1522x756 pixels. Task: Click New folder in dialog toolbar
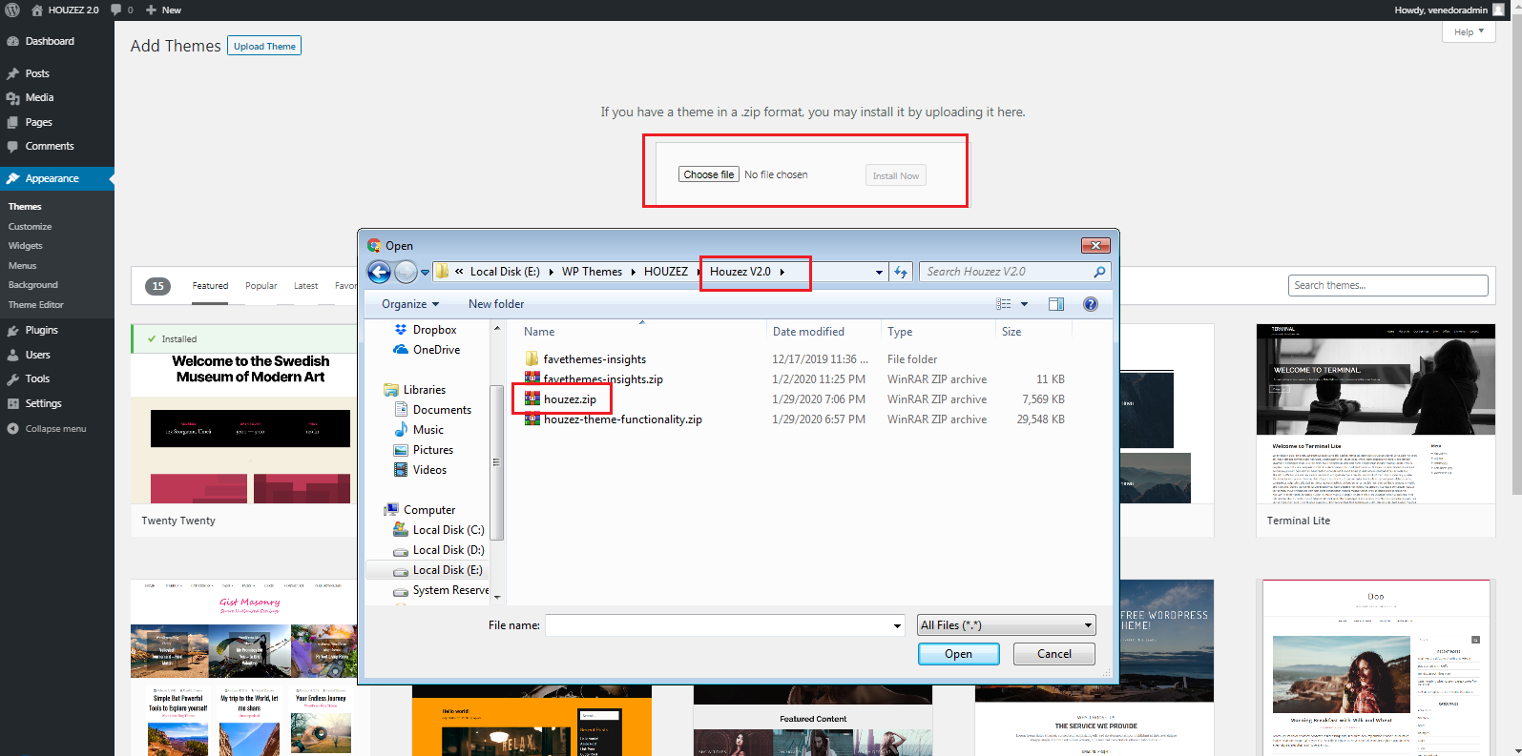click(496, 304)
